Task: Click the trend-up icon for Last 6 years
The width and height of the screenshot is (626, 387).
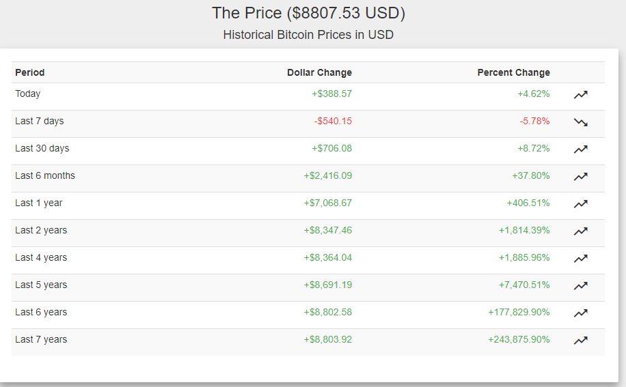Action: tap(580, 313)
